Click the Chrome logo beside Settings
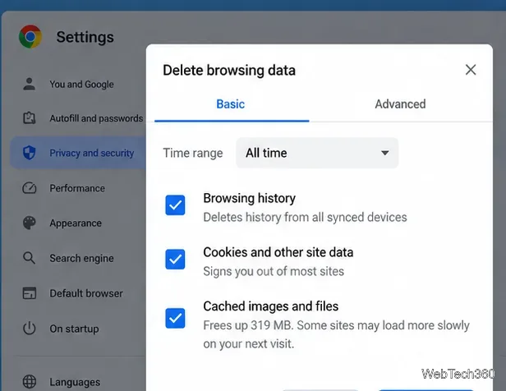Viewport: 506px width, 391px height. 30,37
